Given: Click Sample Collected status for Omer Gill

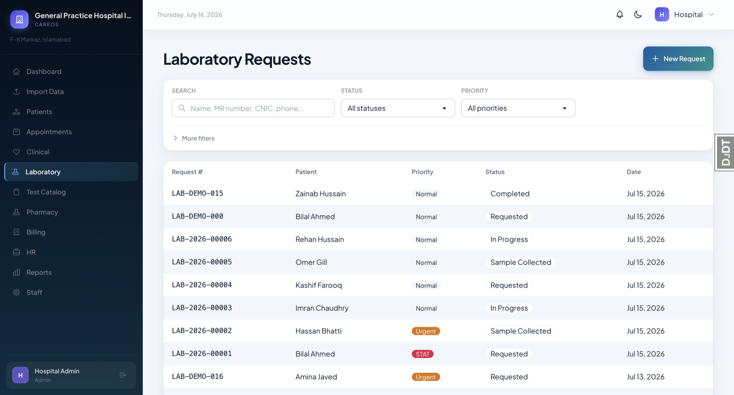Looking at the screenshot, I should [x=521, y=263].
